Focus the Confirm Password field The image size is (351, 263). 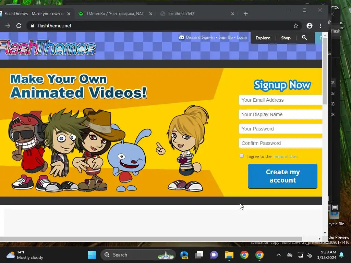tap(280, 143)
